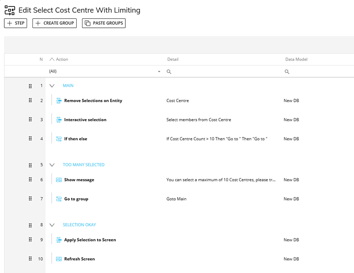Screen dimensions: 354x273
Task: Collapse the MAIN group
Action: pyautogui.click(x=52, y=86)
